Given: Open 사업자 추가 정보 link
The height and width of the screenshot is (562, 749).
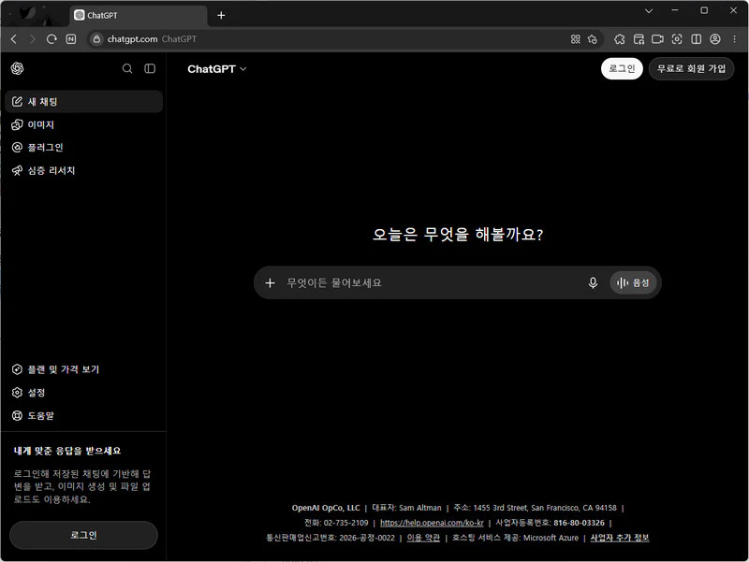Looking at the screenshot, I should 620,538.
